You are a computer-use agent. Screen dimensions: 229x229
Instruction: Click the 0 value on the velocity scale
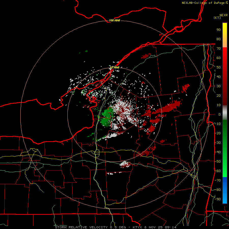click(220, 114)
